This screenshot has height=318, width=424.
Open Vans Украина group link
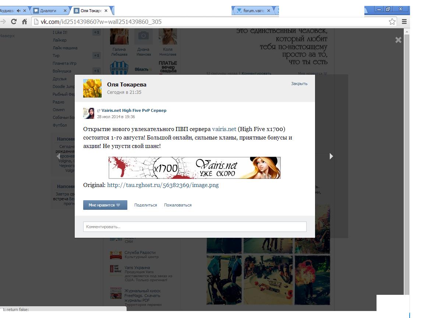click(x=137, y=268)
